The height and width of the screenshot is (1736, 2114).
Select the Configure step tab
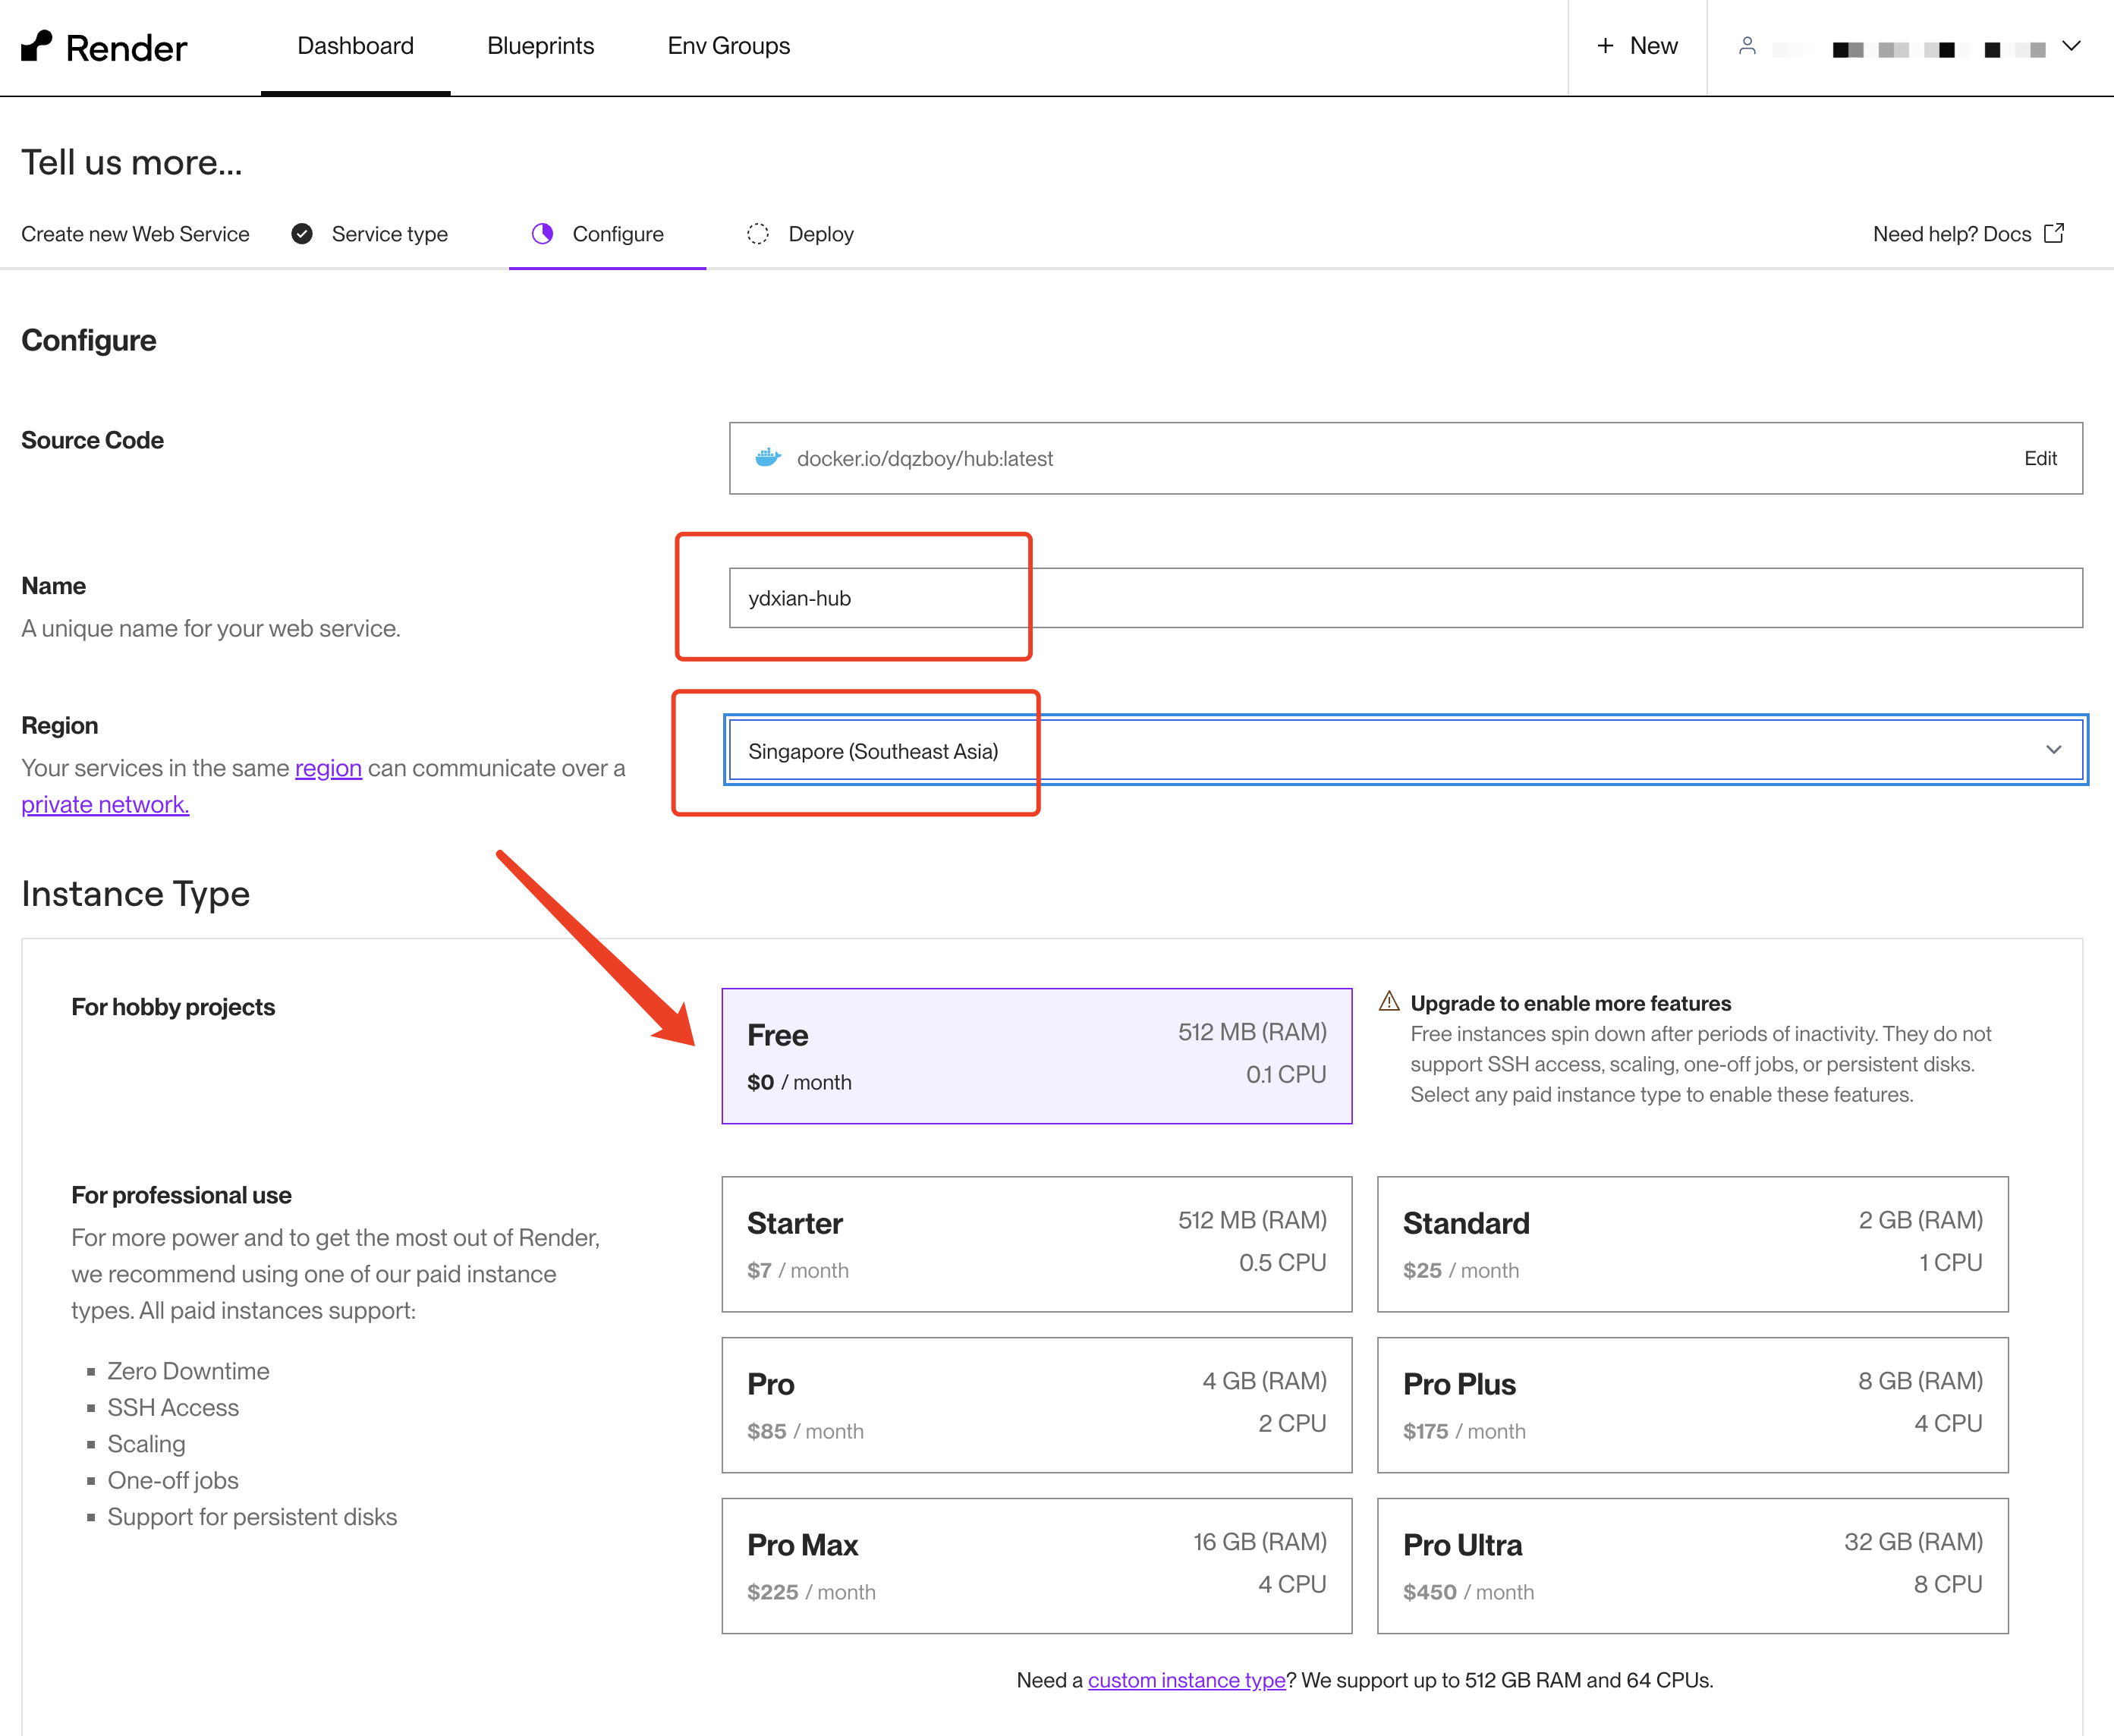(x=607, y=234)
